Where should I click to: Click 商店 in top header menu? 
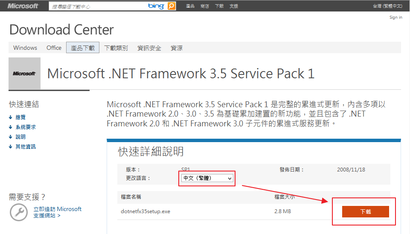point(205,6)
